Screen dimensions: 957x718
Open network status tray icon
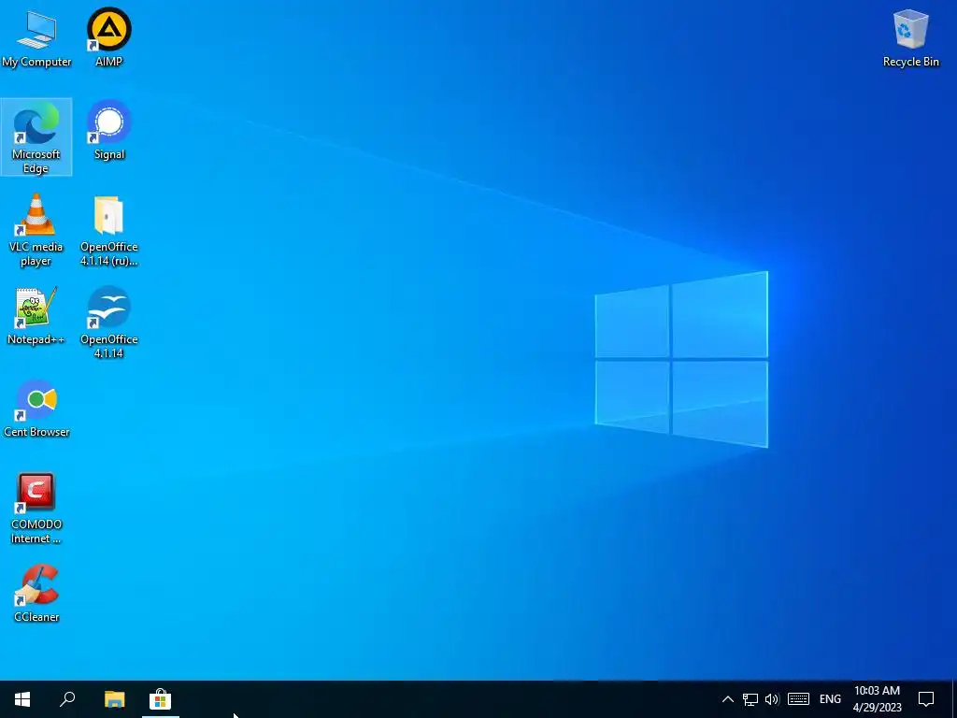click(x=750, y=699)
